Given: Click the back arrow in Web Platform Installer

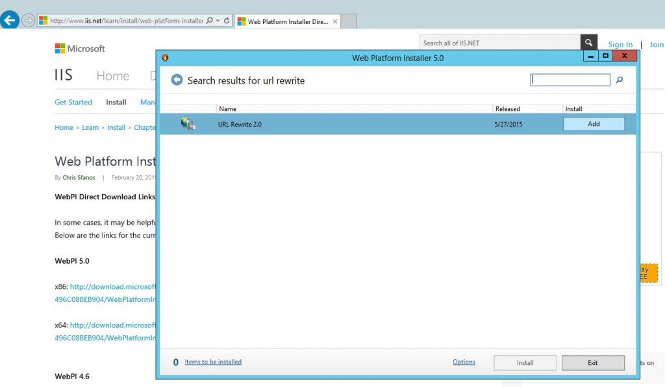Looking at the screenshot, I should tap(177, 80).
